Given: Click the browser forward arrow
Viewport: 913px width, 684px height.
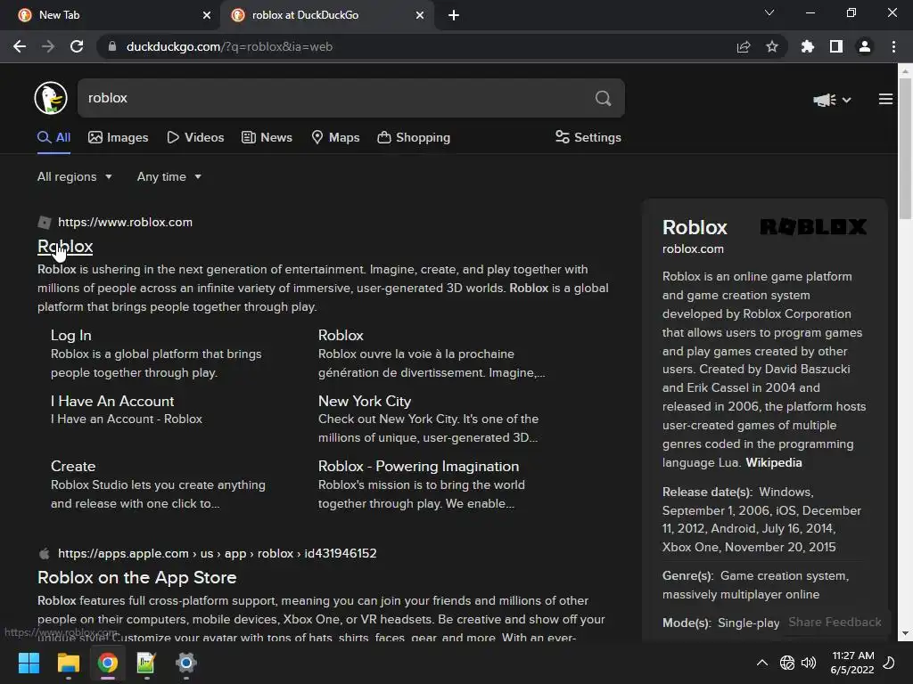Looking at the screenshot, I should point(48,46).
